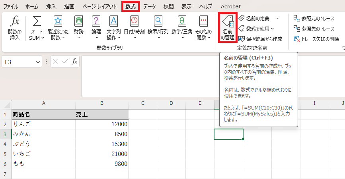The image size is (345, 179).
Task: Open the ファイル tab
Action: click(11, 7)
